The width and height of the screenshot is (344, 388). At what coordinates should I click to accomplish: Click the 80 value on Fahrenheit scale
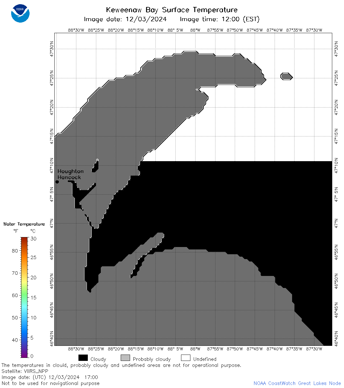coord(15,251)
